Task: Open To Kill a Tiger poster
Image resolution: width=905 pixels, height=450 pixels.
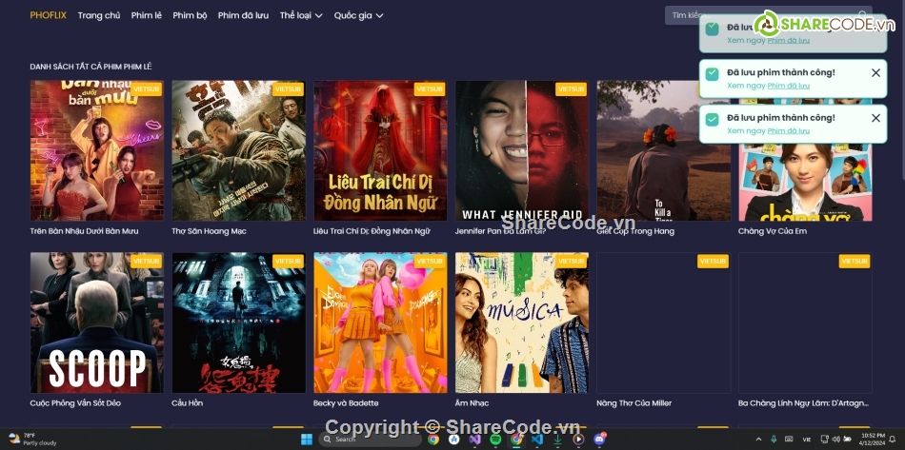Action: [x=664, y=150]
